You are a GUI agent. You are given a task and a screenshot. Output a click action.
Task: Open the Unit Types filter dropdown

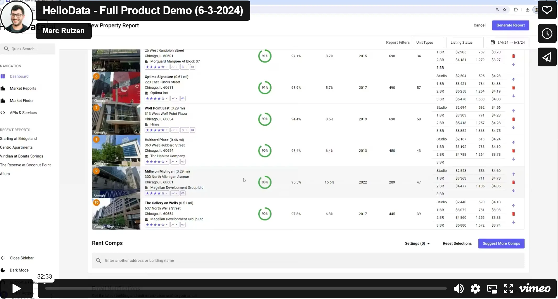428,42
